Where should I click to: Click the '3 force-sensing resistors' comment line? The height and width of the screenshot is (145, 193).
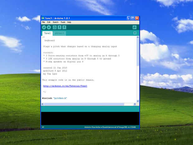(81, 56)
